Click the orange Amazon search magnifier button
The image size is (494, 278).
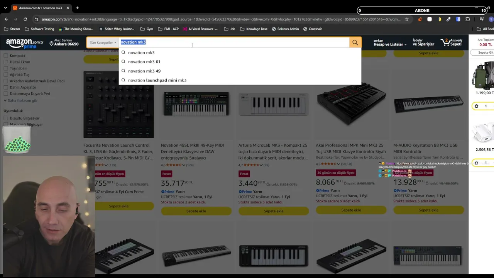click(355, 42)
